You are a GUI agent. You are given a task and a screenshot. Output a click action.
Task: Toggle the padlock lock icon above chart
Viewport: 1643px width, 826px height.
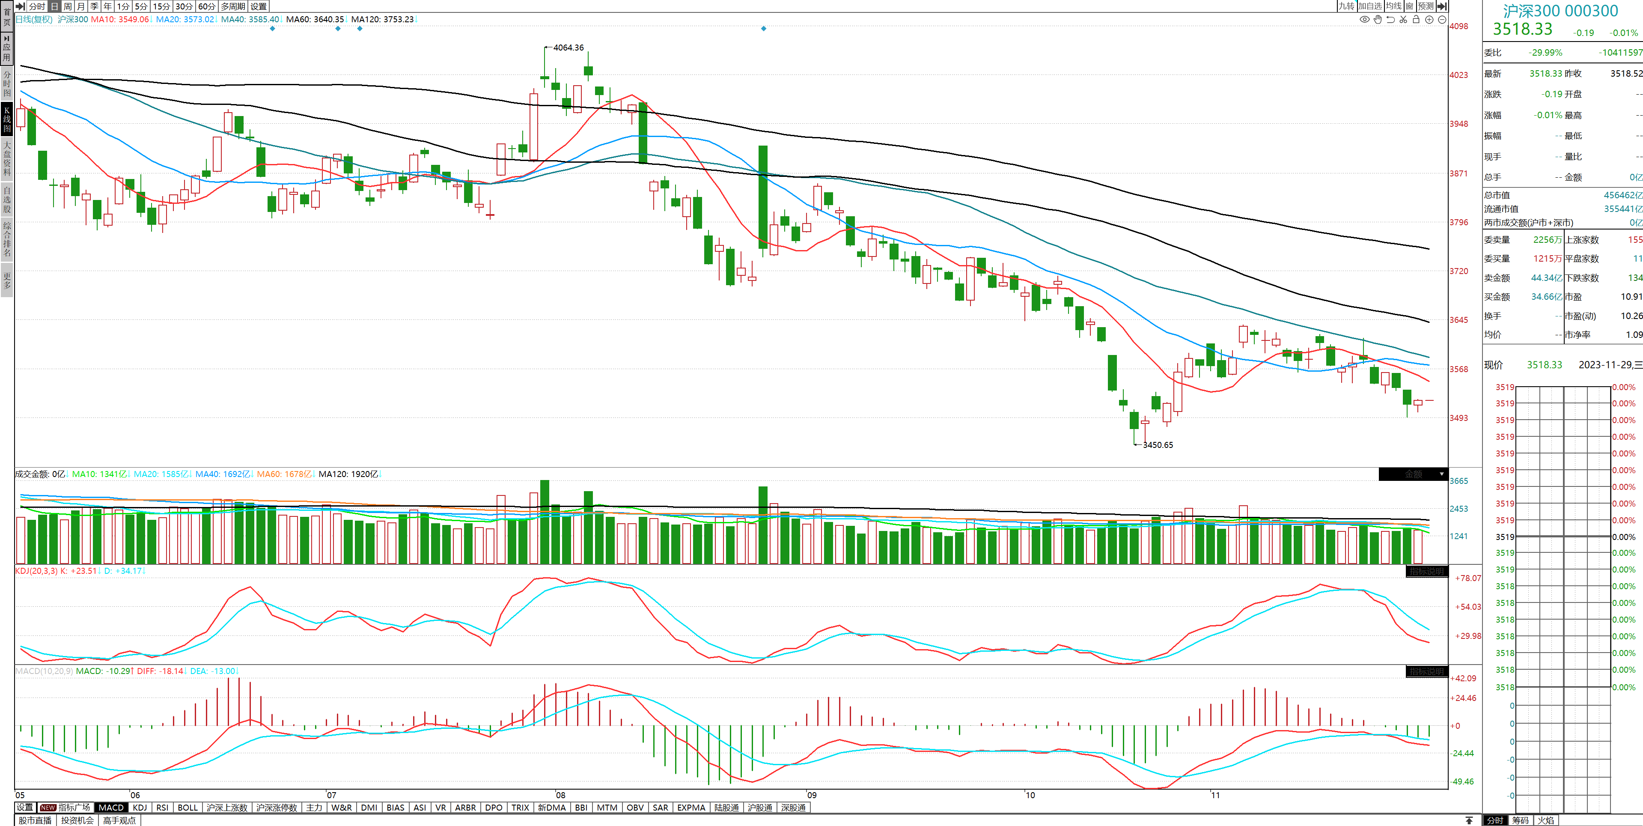pos(1416,20)
